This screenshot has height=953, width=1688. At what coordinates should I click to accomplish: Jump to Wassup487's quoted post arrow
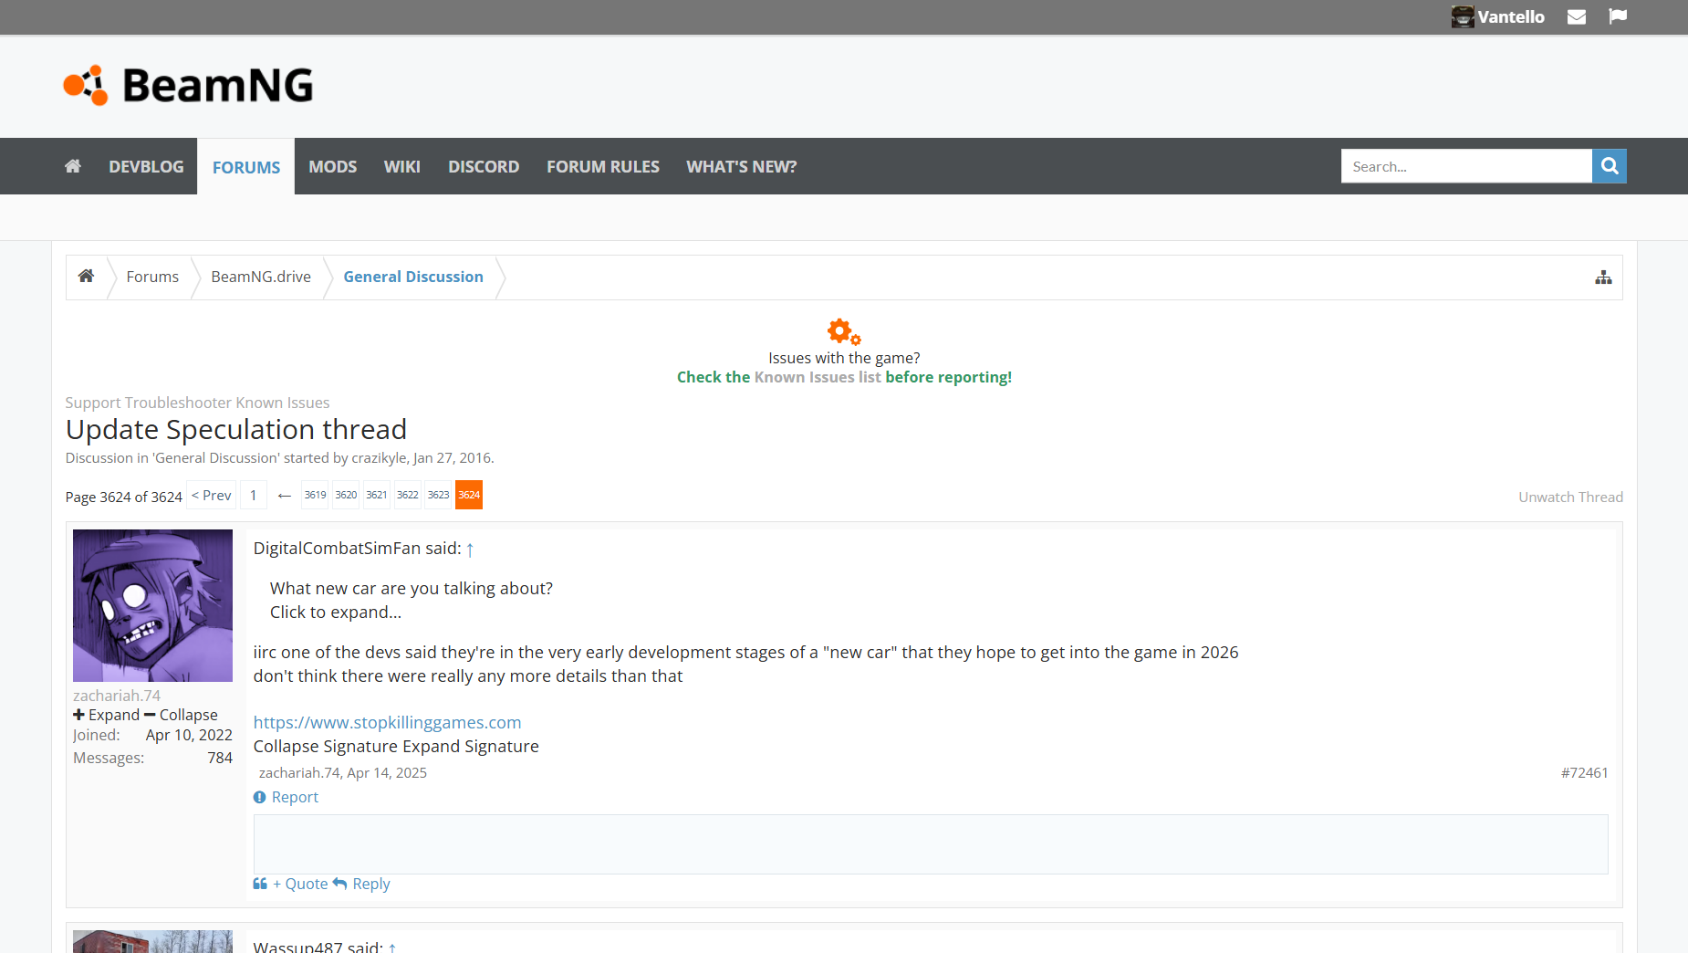pyautogui.click(x=392, y=948)
